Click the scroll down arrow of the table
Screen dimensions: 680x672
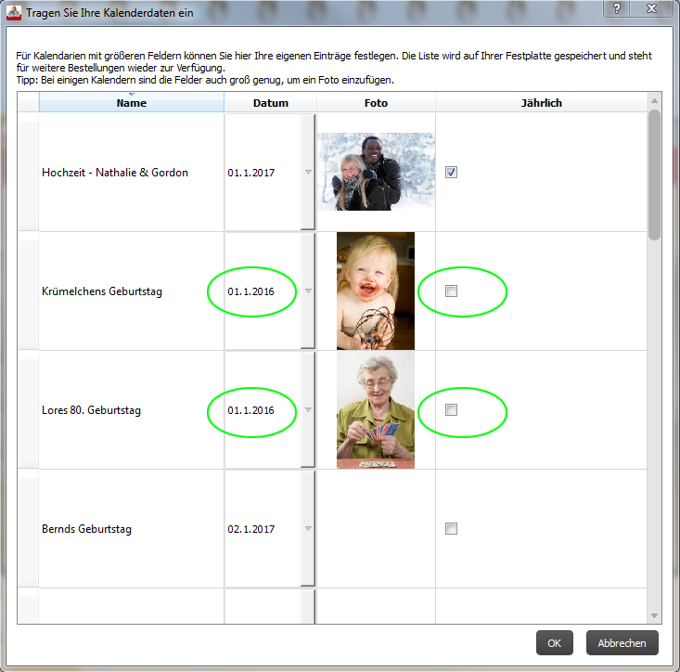[654, 616]
